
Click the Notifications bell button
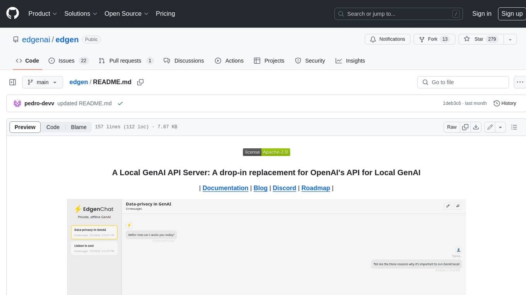pyautogui.click(x=388, y=39)
